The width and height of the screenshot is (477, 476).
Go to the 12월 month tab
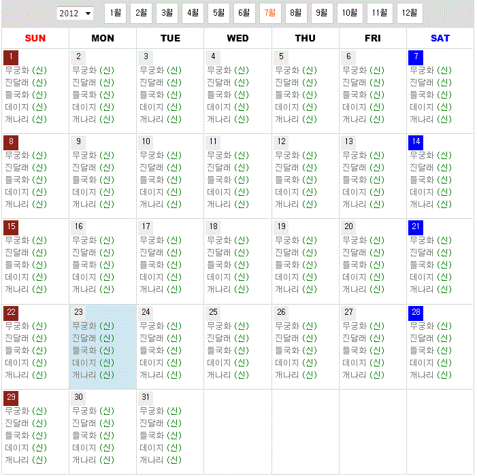409,13
